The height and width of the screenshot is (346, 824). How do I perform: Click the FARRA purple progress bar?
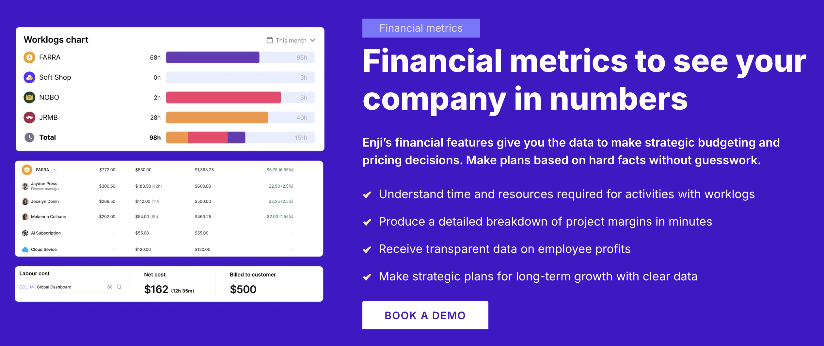coord(213,57)
